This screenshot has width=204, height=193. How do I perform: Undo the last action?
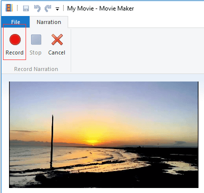point(37,8)
